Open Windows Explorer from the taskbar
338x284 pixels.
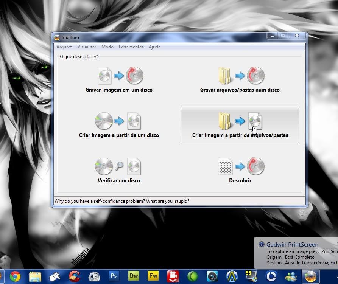tap(35, 276)
